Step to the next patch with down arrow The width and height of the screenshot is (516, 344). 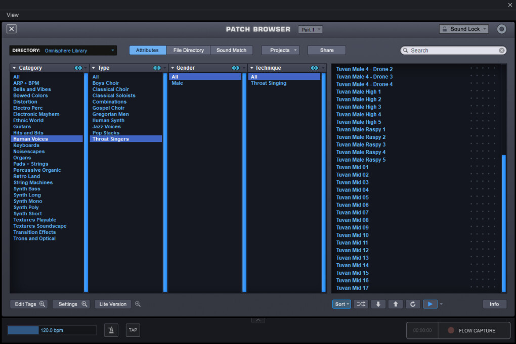(378, 304)
